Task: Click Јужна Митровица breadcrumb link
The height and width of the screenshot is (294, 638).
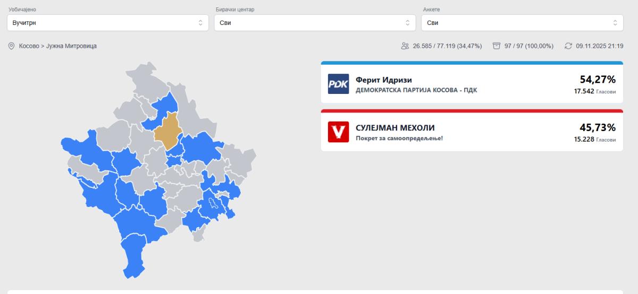Action: (x=71, y=46)
